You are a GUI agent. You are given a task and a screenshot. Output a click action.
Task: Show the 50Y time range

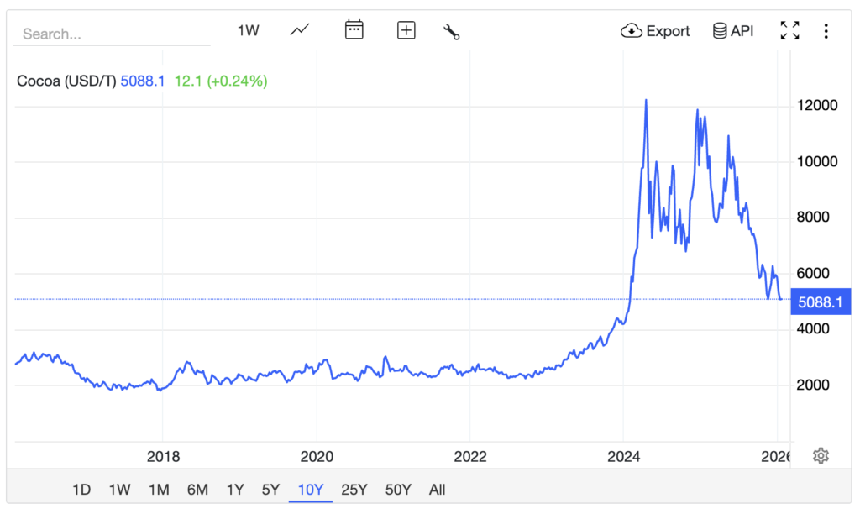[x=398, y=490]
